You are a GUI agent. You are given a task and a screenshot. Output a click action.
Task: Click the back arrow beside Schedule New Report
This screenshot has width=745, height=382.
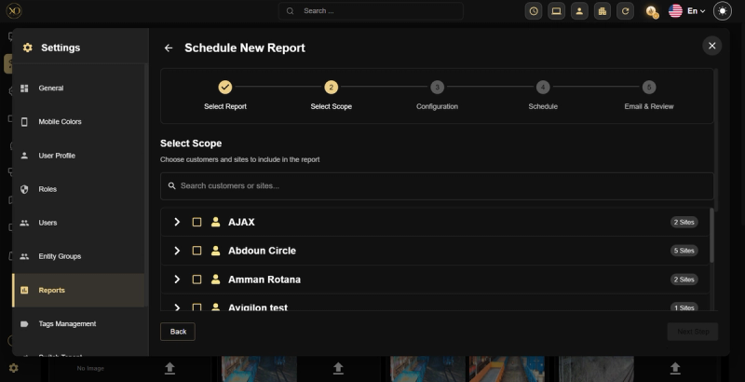169,48
